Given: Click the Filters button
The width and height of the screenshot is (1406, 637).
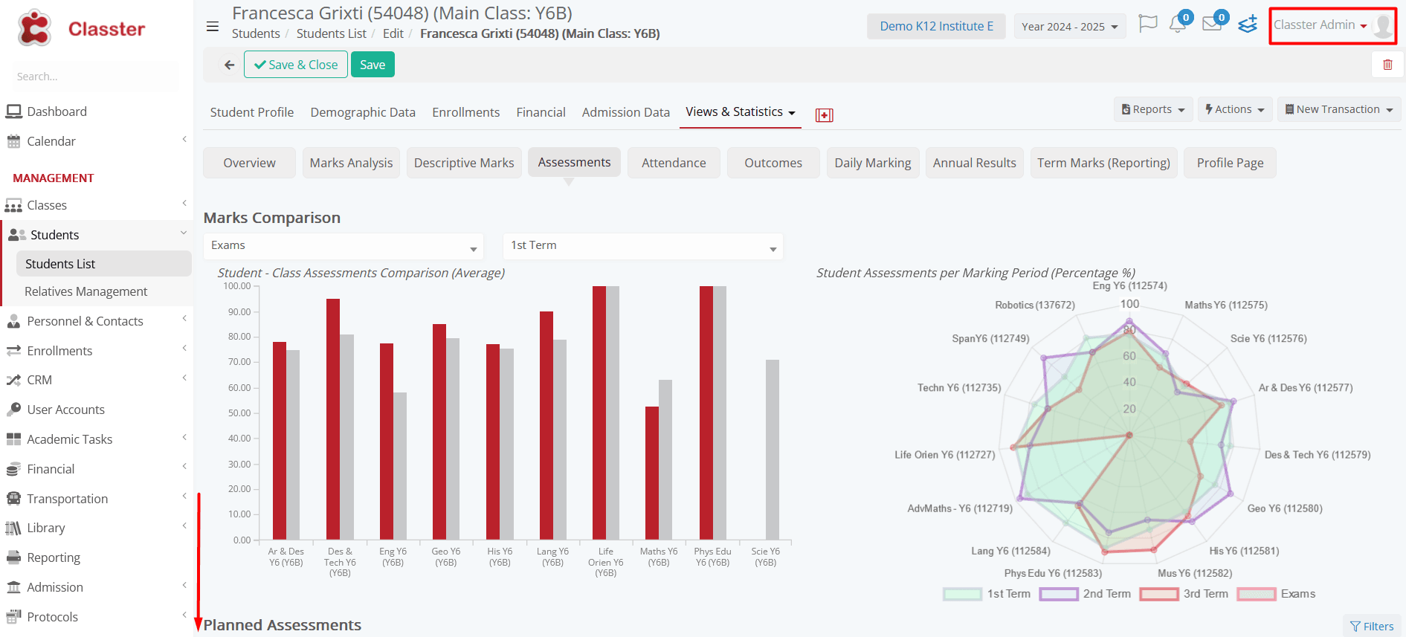Looking at the screenshot, I should [1372, 627].
